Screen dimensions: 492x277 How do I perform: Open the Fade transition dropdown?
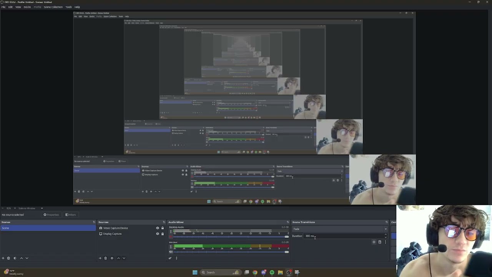(340, 229)
